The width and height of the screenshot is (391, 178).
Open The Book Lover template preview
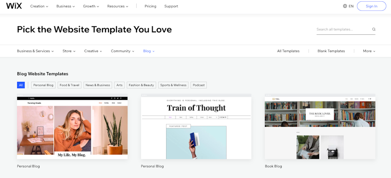pos(320,128)
